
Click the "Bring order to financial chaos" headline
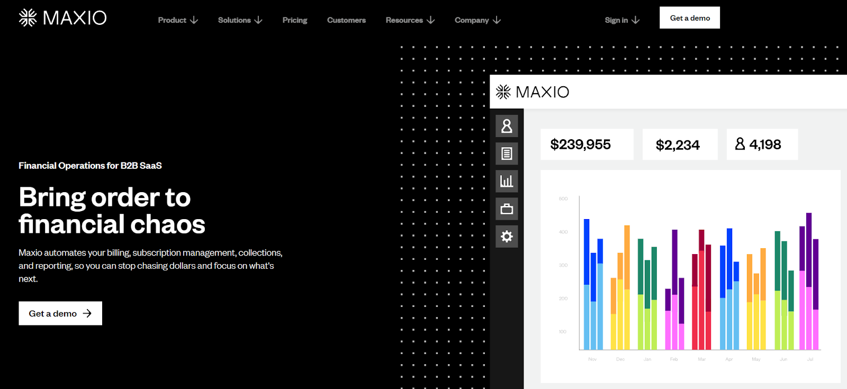coord(112,211)
